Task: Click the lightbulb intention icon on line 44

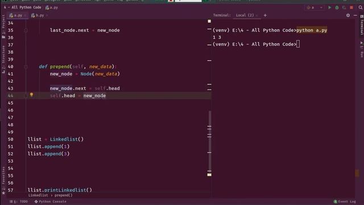Action: pos(31,95)
